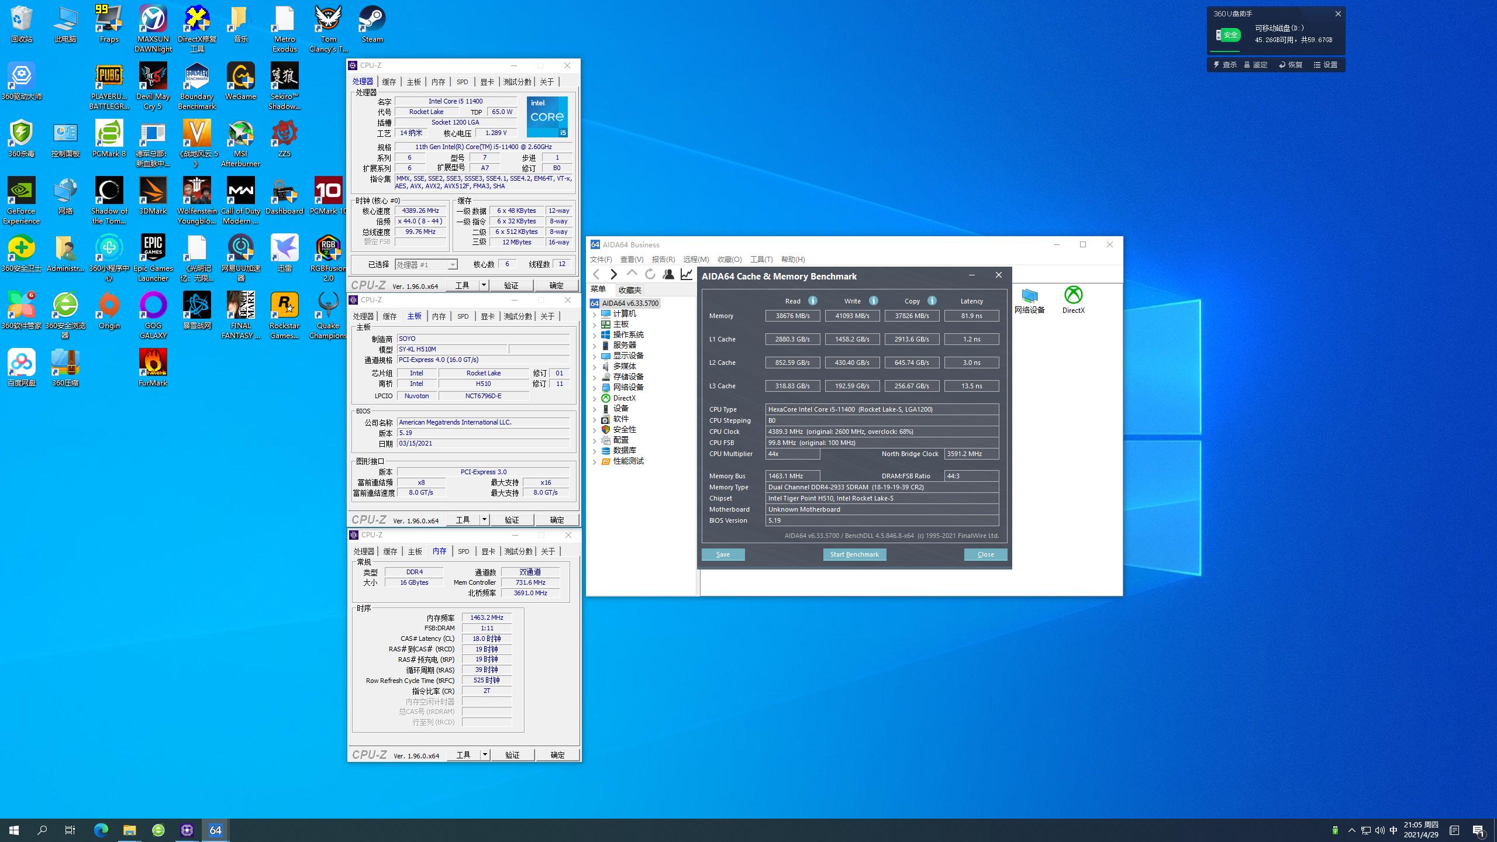Screen dimensions: 1497x842
Task: Open Task View on the taskbar
Action: pos(70,830)
